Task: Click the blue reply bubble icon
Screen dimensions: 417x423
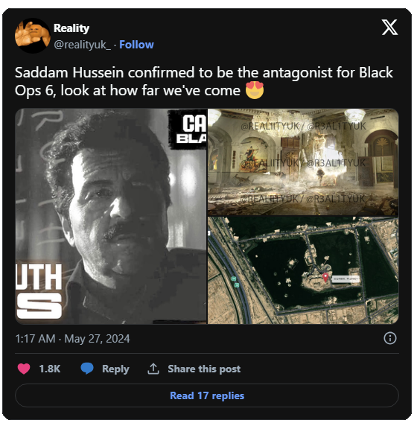Action: [x=87, y=369]
